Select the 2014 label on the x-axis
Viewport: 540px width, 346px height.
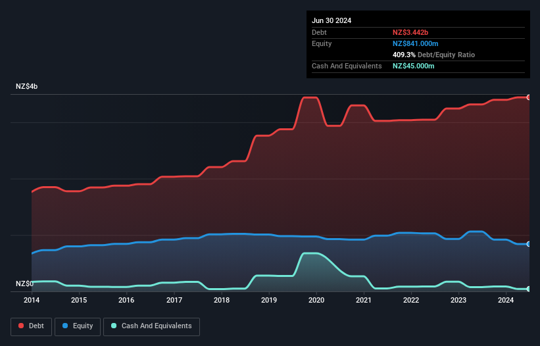(x=32, y=300)
